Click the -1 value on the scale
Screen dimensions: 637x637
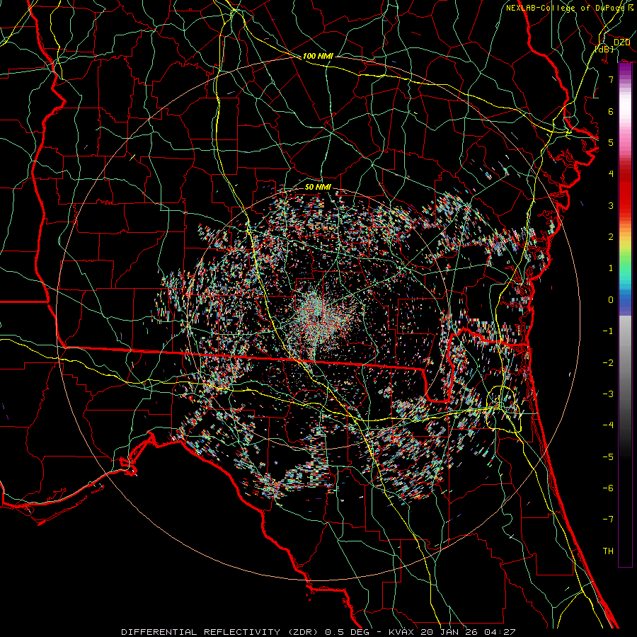pyautogui.click(x=608, y=331)
